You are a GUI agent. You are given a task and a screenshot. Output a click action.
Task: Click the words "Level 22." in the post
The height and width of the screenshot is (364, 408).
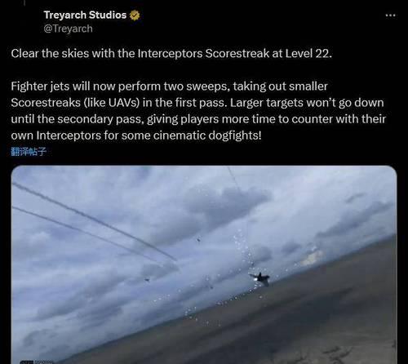[x=308, y=53]
